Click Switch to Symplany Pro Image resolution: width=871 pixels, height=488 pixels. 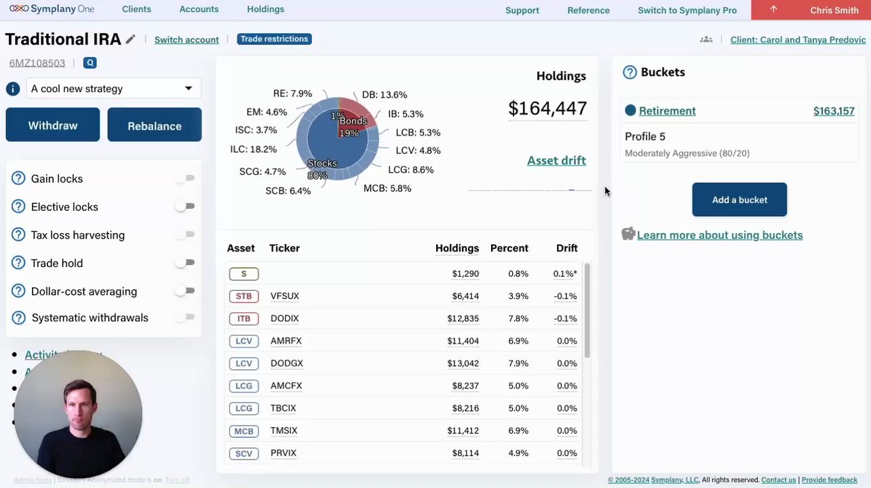(x=687, y=10)
